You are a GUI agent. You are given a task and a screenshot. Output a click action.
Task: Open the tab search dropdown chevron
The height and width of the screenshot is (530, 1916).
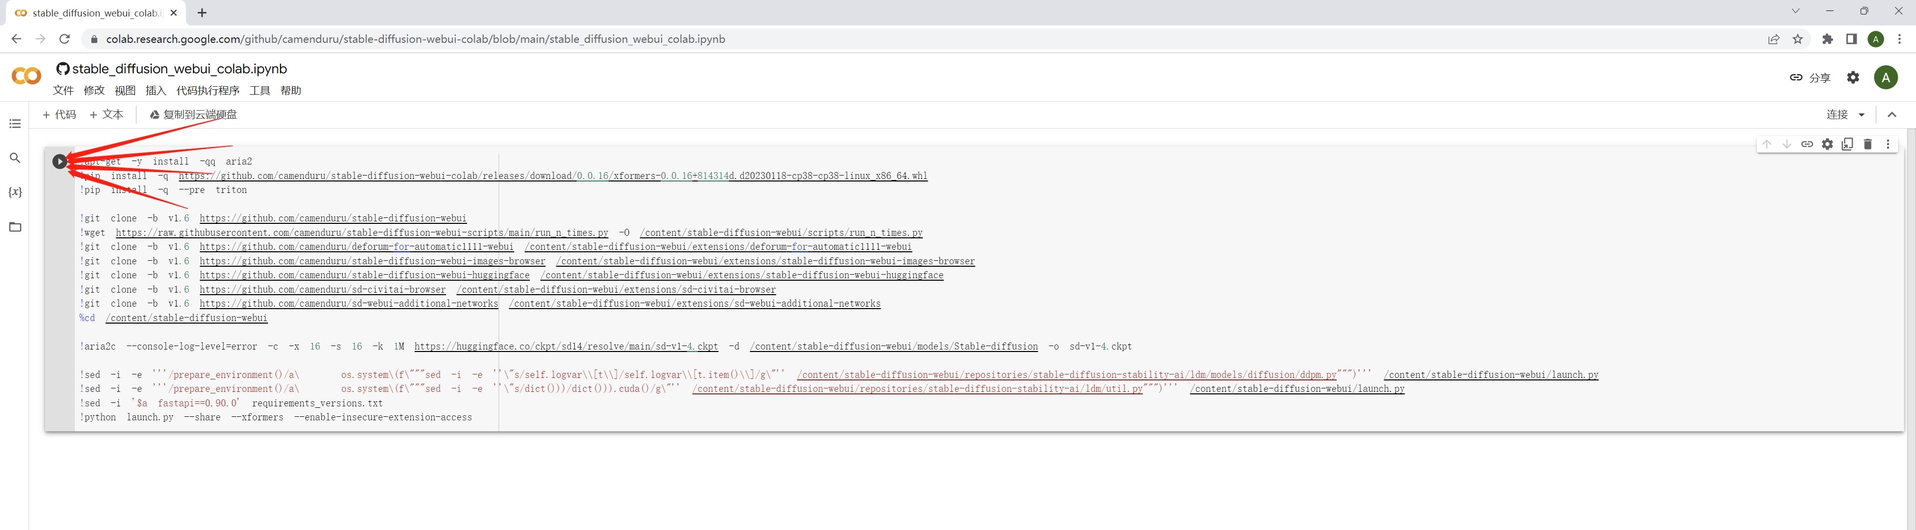point(1796,11)
